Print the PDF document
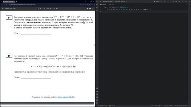Viewport: 191px width, 107px height. click(x=90, y=9)
